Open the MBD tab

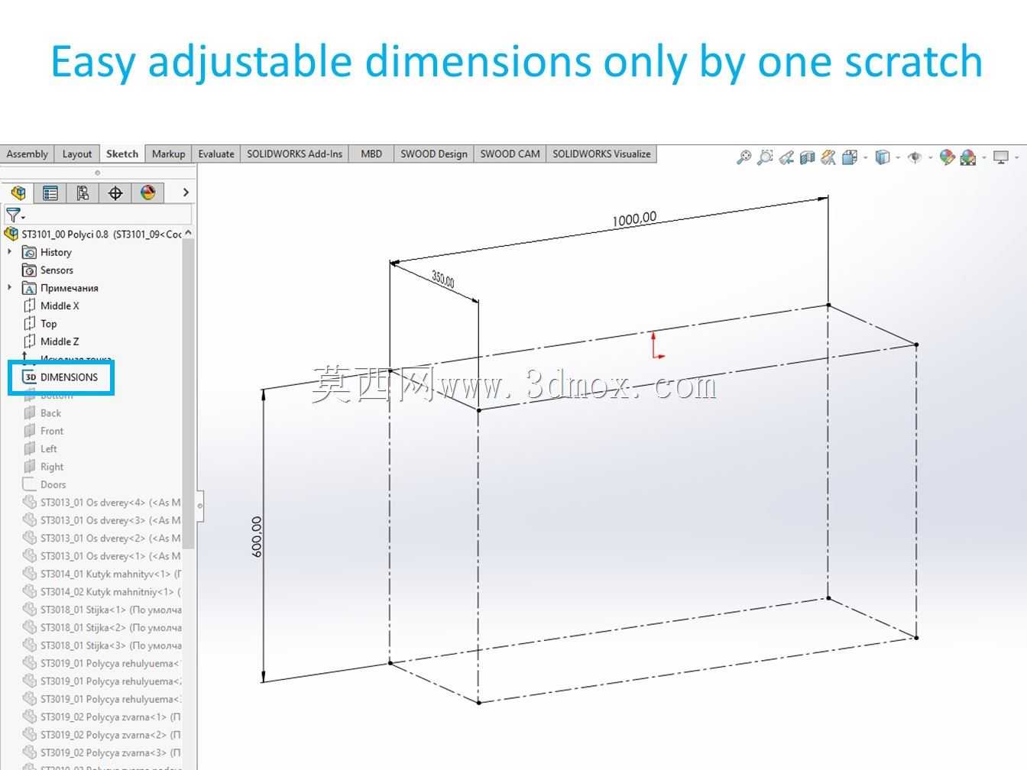(x=371, y=154)
